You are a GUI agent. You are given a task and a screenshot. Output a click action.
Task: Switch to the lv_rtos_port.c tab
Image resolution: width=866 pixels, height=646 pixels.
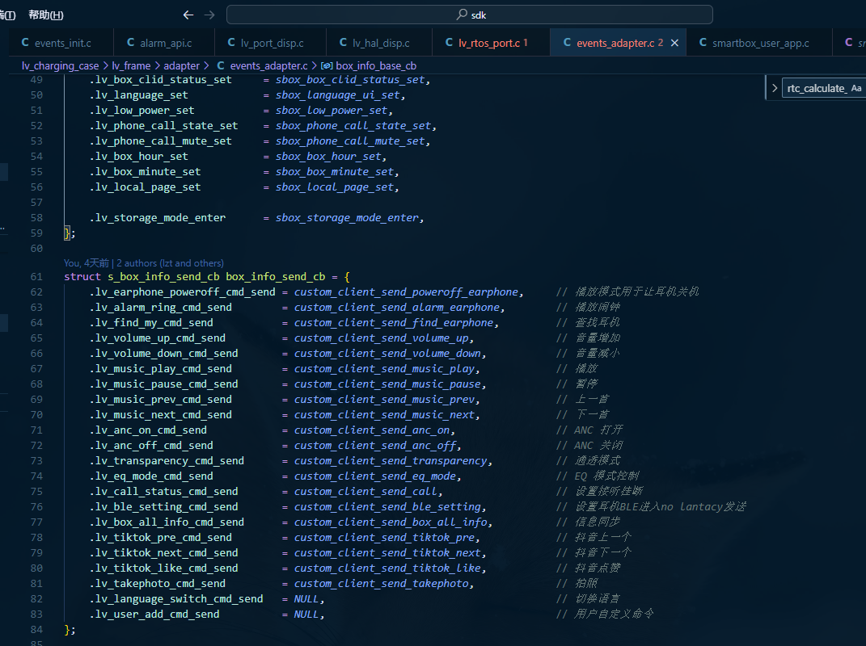[487, 43]
